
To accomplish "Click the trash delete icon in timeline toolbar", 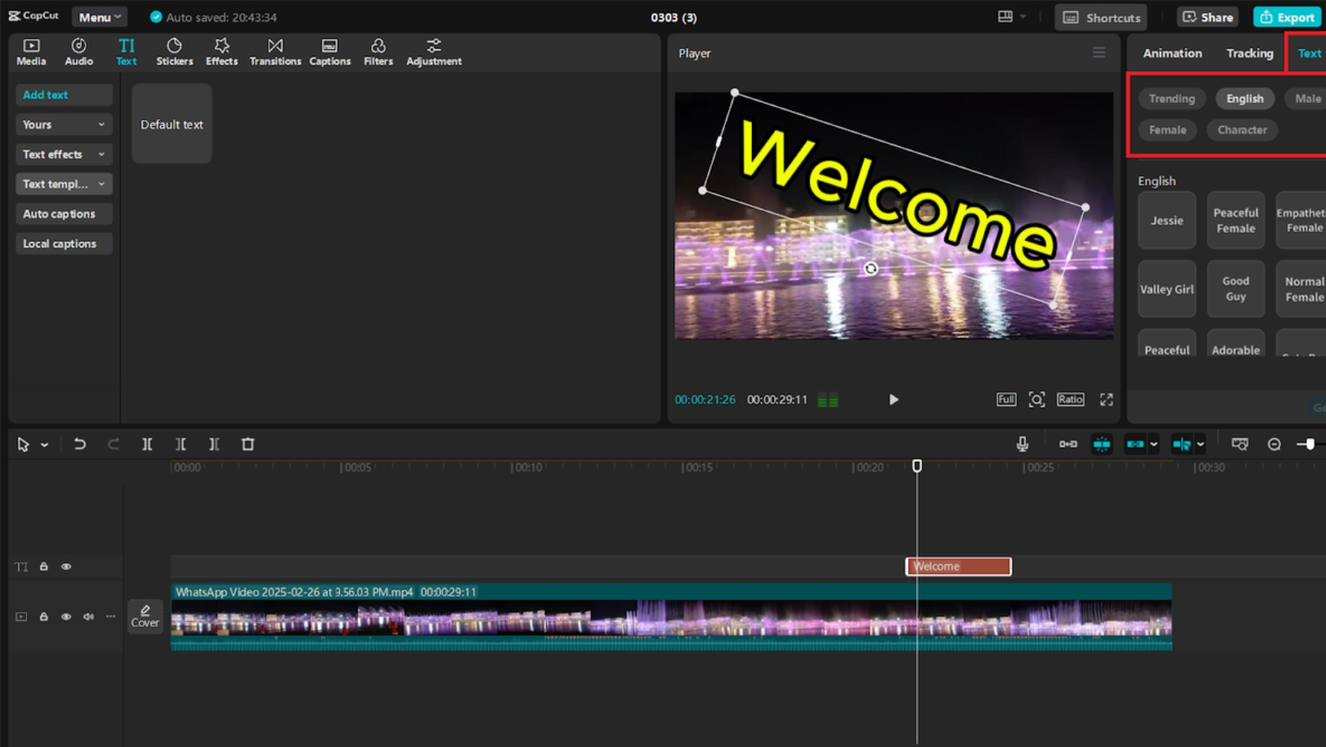I will 248,444.
